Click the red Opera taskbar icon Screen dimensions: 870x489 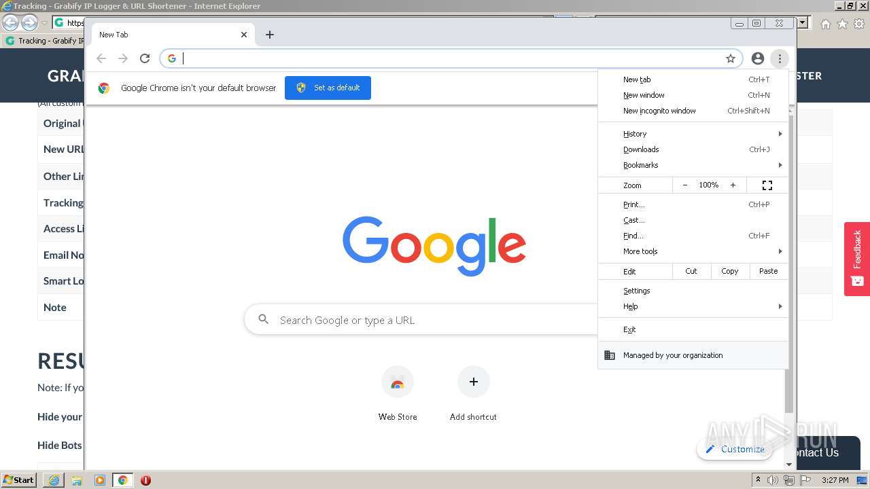pos(145,480)
